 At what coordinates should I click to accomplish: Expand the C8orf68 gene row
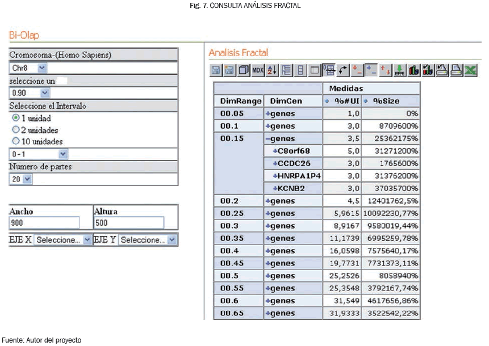pyautogui.click(x=275, y=151)
